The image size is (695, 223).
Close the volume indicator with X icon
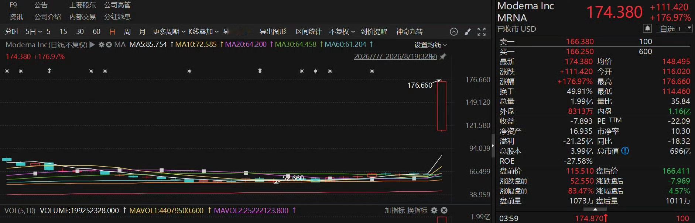point(444,210)
